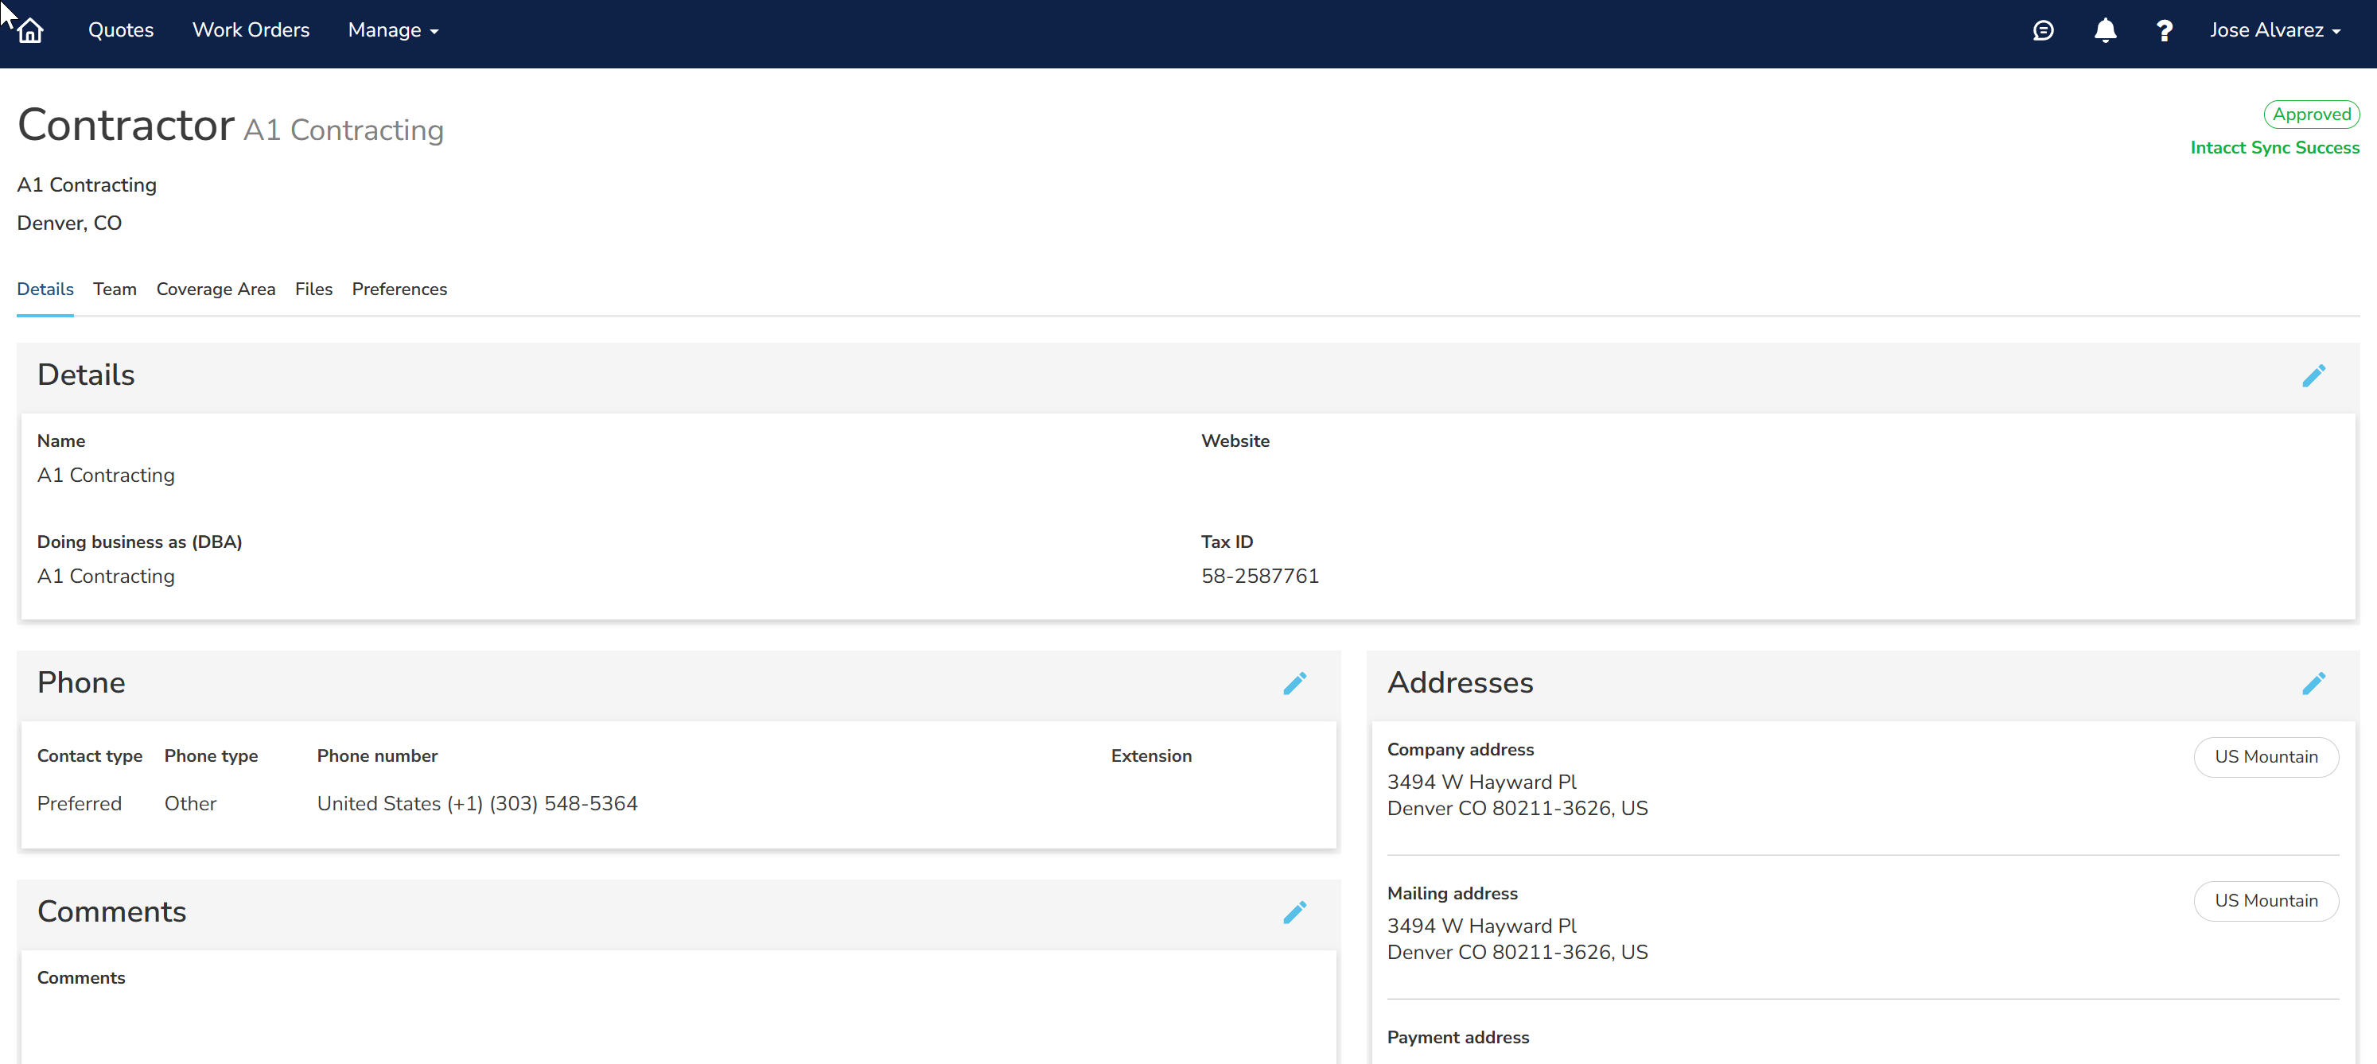2377x1064 pixels.
Task: Click the home icon in the navigation bar
Action: tap(29, 29)
